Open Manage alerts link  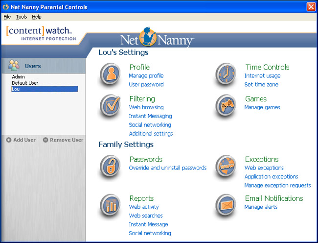pyautogui.click(x=261, y=207)
